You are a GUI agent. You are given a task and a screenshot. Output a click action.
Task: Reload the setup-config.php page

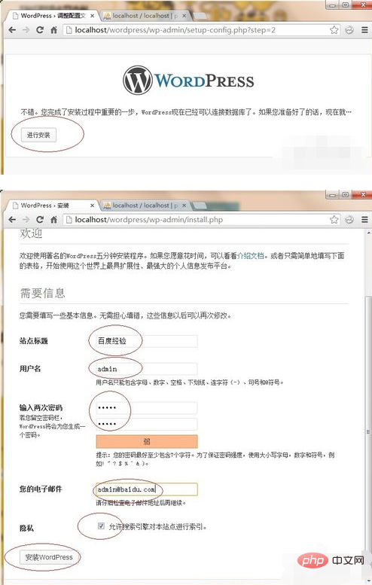click(40, 30)
